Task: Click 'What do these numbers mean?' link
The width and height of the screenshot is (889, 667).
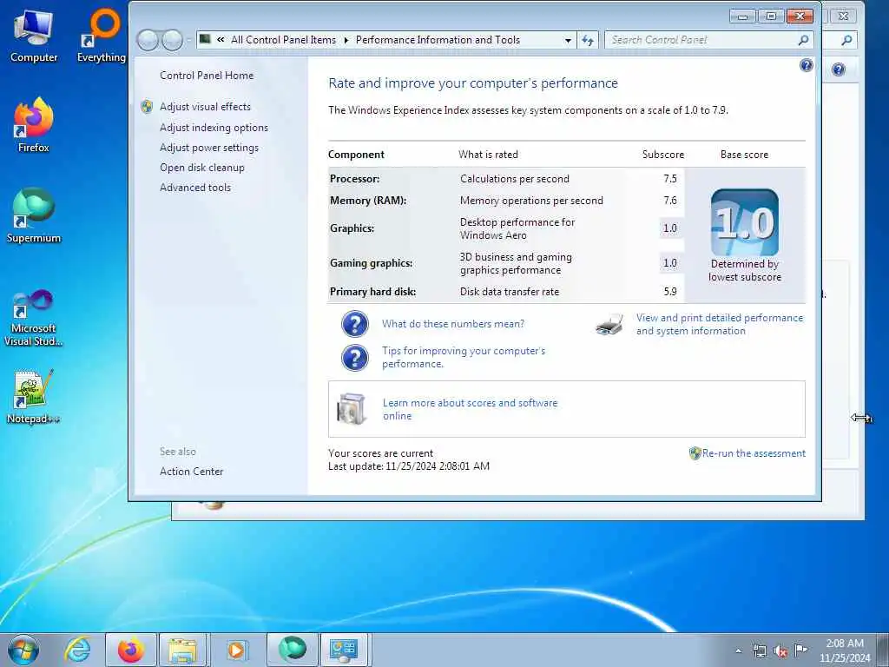Action: tap(453, 324)
